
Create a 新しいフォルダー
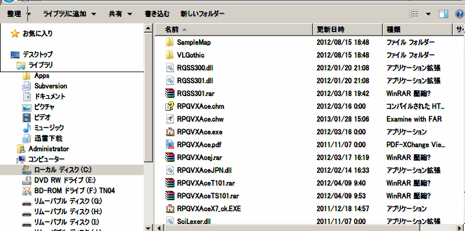point(203,13)
